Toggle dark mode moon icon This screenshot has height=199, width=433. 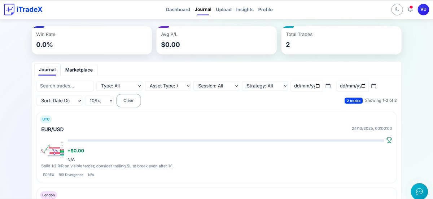[x=397, y=10]
